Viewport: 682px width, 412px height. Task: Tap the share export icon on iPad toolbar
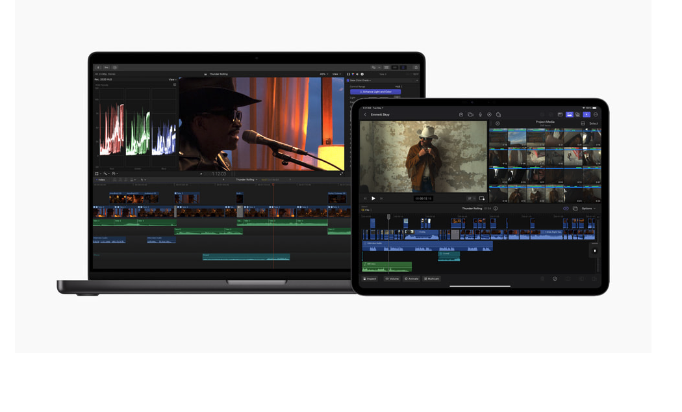498,115
